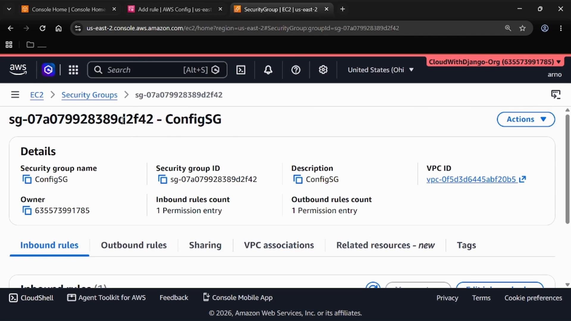Open the Console Mobile App link
571x321 pixels.
(238, 298)
